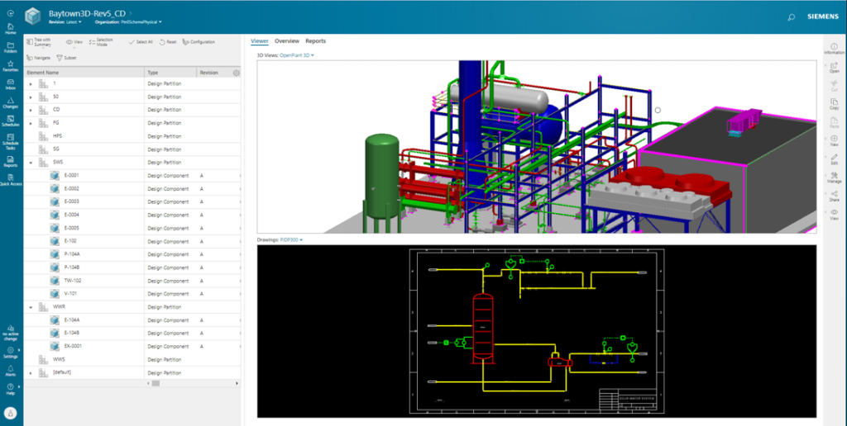Click the 'no active change' indicator
Screen dimensions: 847x426
pyautogui.click(x=11, y=333)
